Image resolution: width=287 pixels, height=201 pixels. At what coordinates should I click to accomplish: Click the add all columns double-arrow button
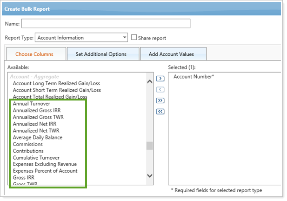tap(160, 100)
